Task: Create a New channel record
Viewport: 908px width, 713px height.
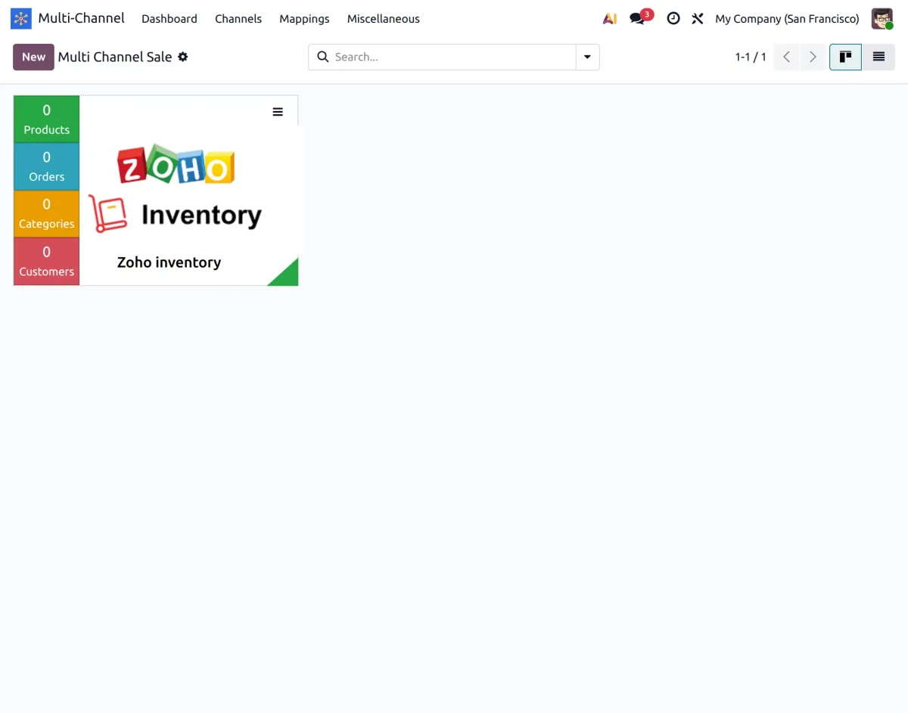Action: (x=33, y=57)
